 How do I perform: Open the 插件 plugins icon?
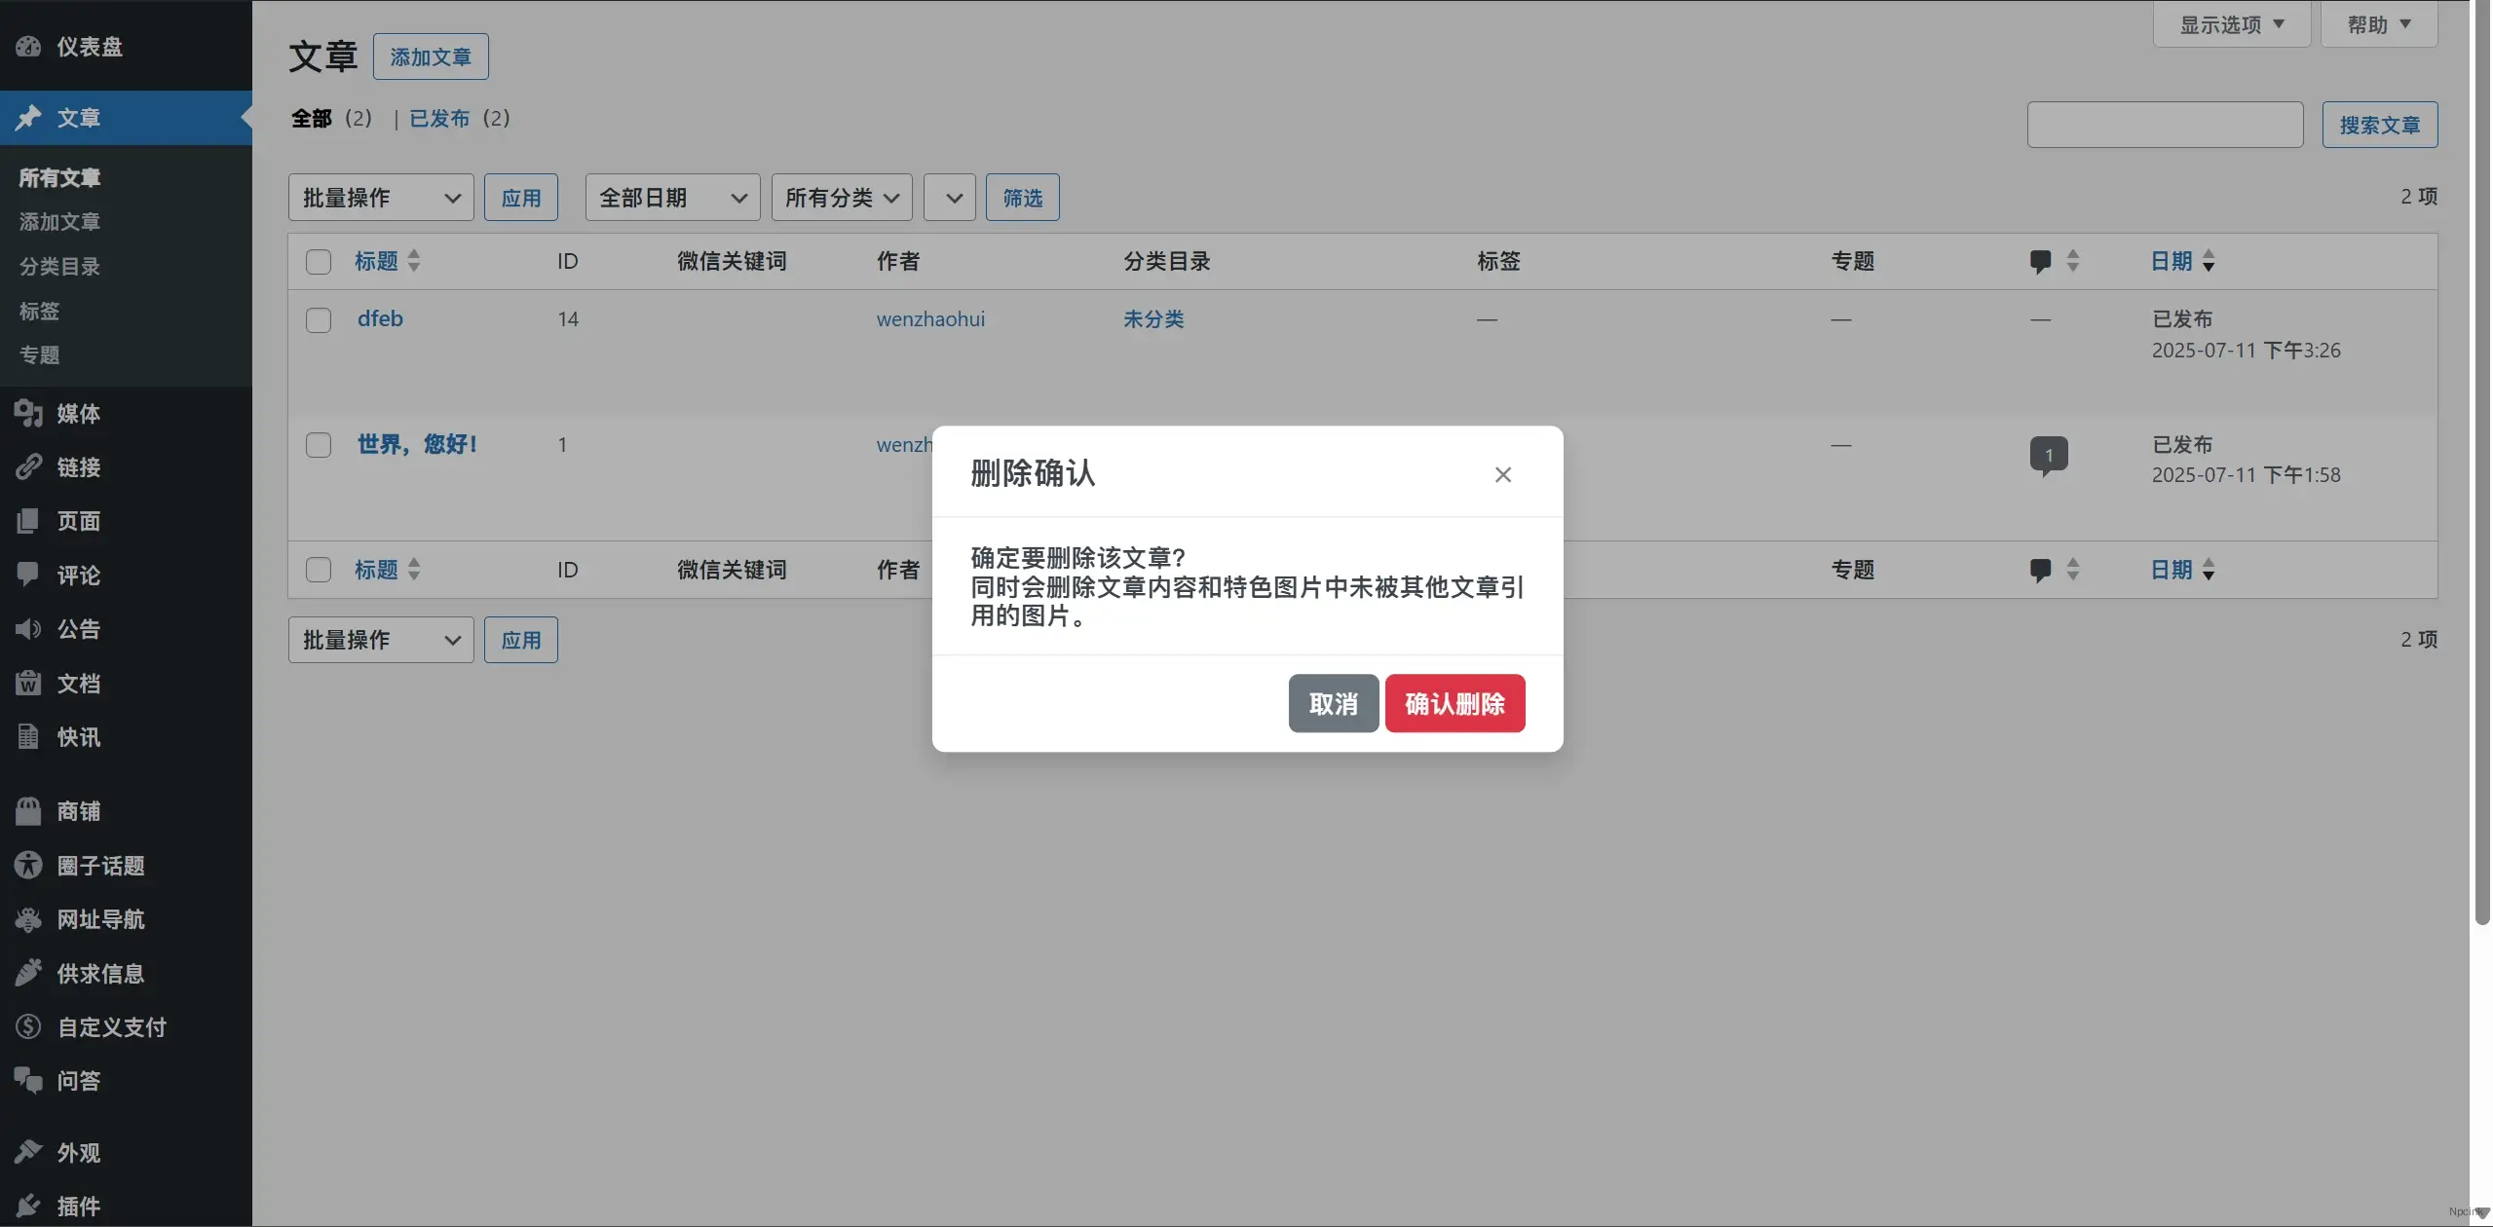click(28, 1206)
